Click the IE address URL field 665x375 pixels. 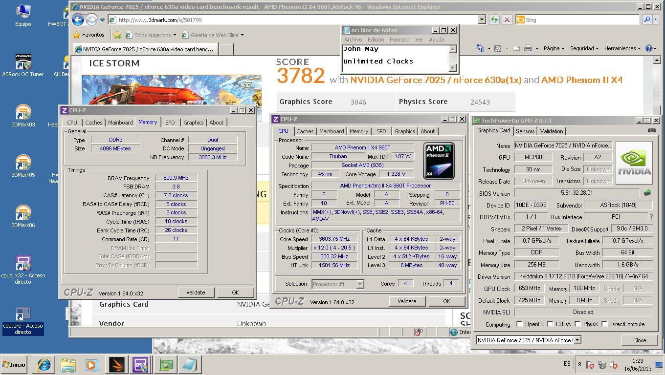coord(293,20)
